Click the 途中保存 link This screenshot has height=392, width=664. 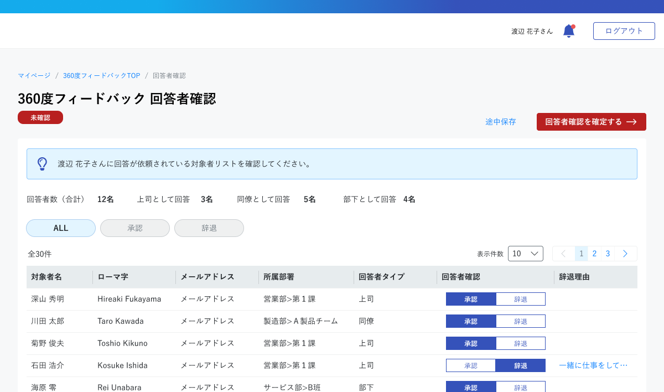point(500,122)
